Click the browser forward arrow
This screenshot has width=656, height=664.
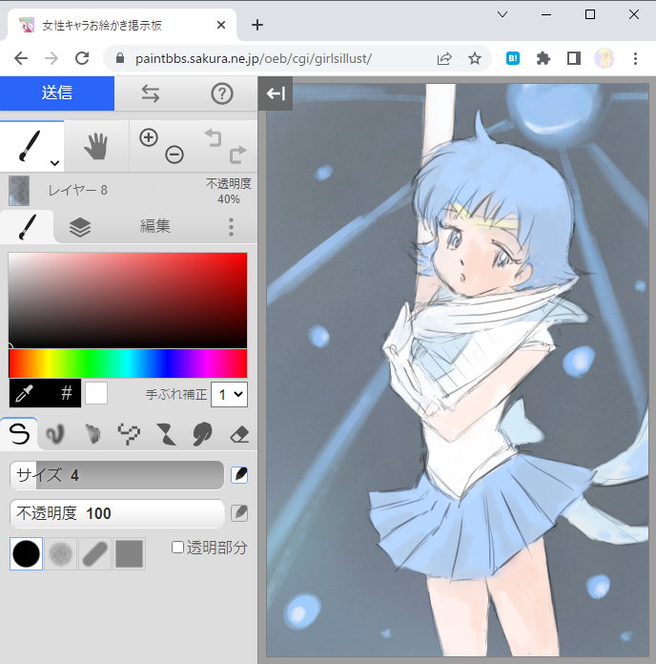pyautogui.click(x=51, y=58)
